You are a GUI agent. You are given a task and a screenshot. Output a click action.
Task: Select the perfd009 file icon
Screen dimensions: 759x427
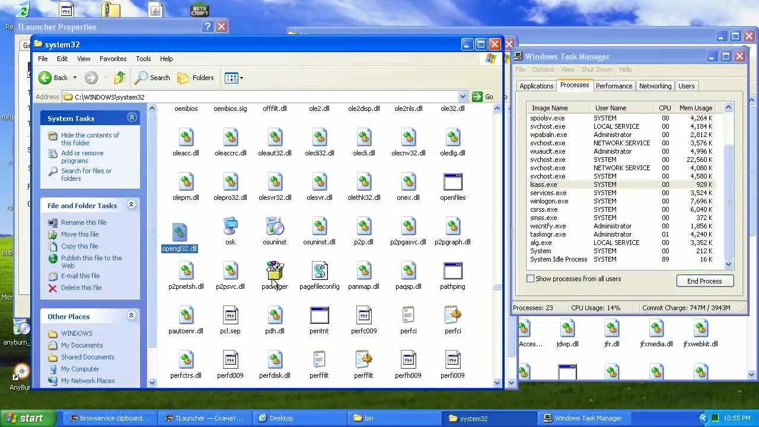(x=230, y=360)
